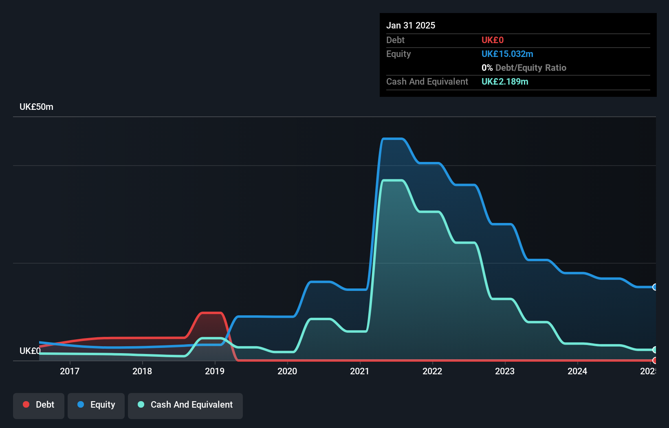This screenshot has height=428, width=669.
Task: Click the 2018 x-axis label
Action: tap(142, 371)
